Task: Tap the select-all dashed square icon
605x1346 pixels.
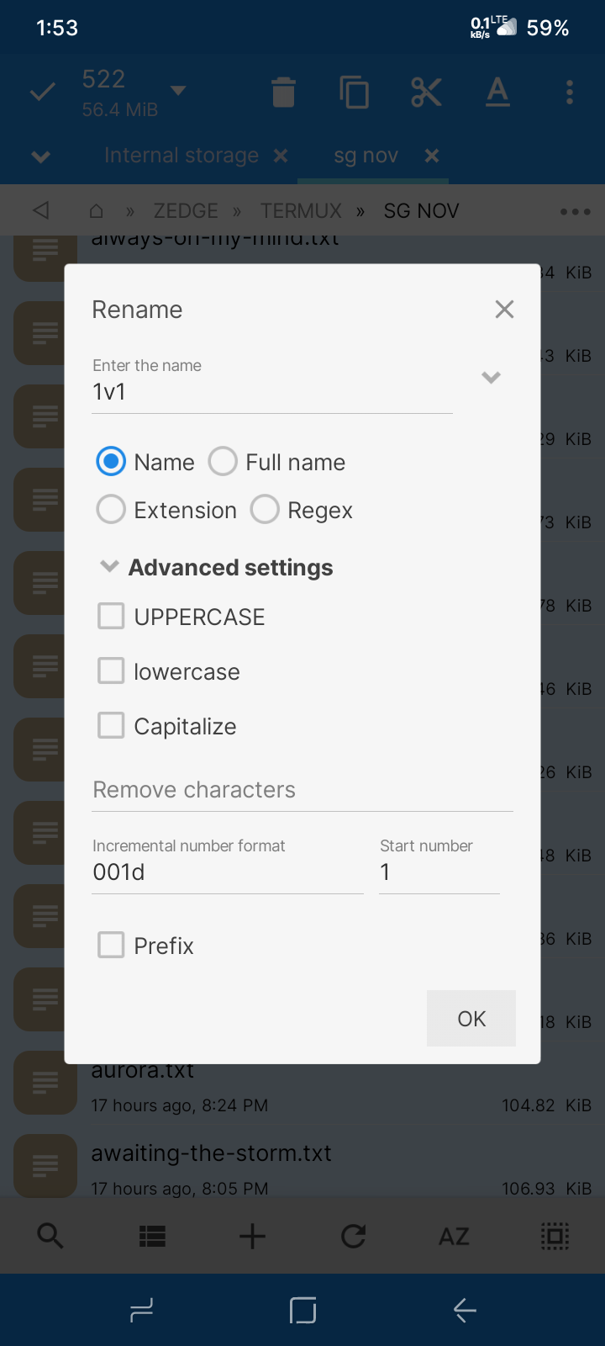Action: (x=555, y=1236)
